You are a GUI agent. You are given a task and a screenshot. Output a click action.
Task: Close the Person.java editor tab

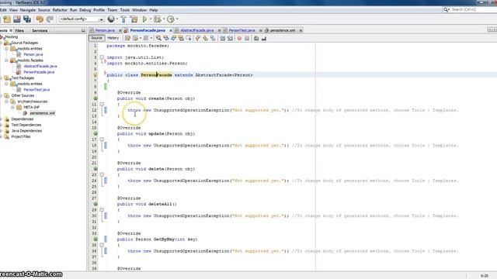pos(120,31)
